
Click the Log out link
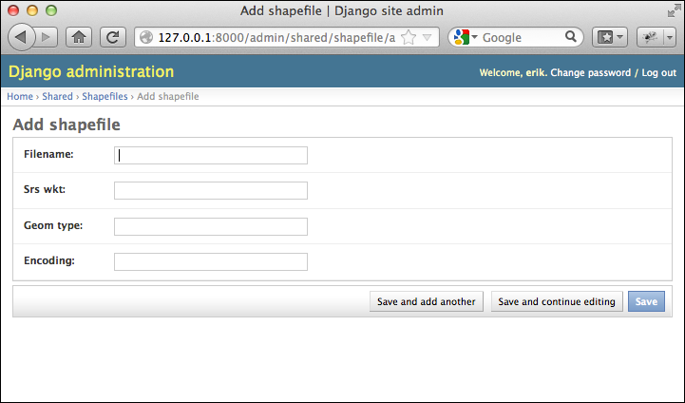658,73
